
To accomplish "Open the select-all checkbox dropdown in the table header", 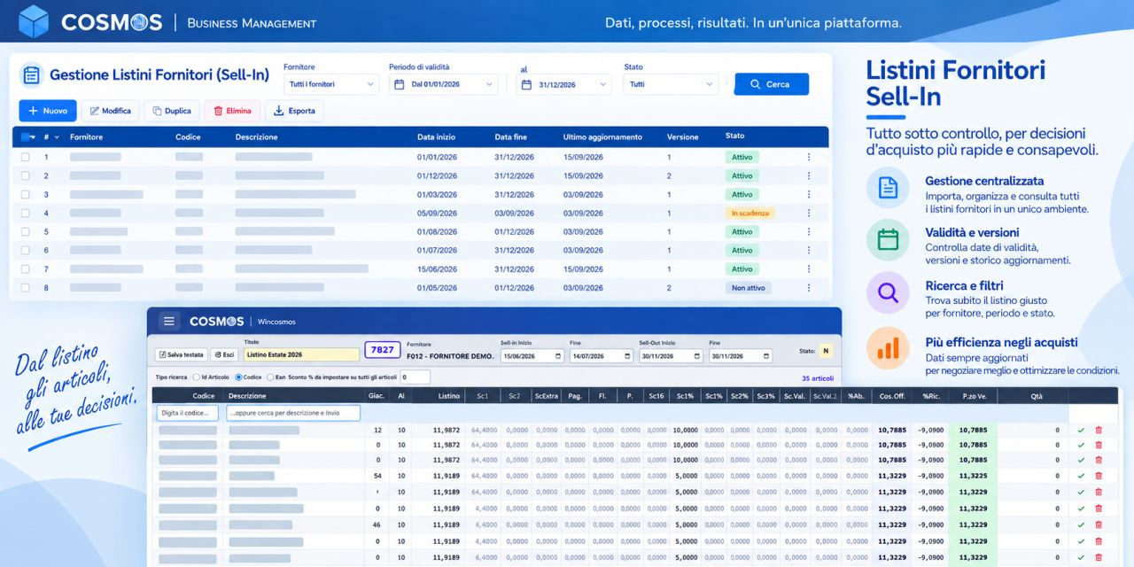I will point(27,137).
